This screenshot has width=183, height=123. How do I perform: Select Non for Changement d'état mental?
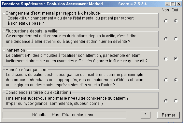[166, 21]
